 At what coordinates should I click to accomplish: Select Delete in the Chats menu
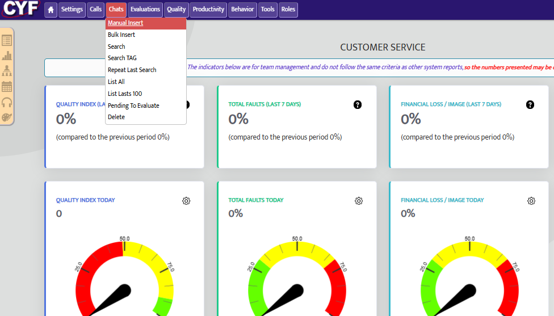[x=146, y=117]
